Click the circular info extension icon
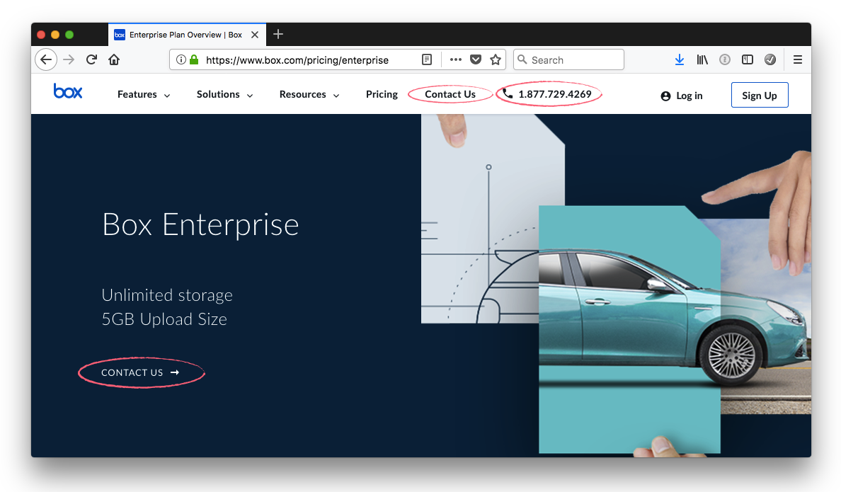Image resolution: width=841 pixels, height=492 pixels. pos(725,59)
